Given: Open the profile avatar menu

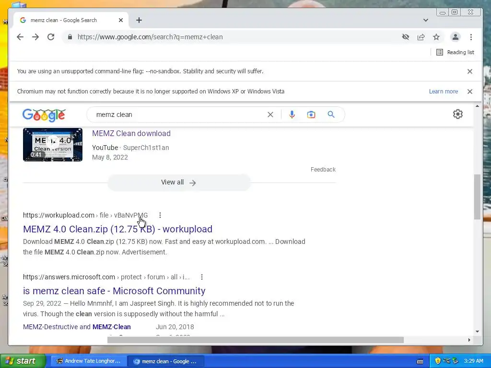Looking at the screenshot, I should (x=456, y=37).
